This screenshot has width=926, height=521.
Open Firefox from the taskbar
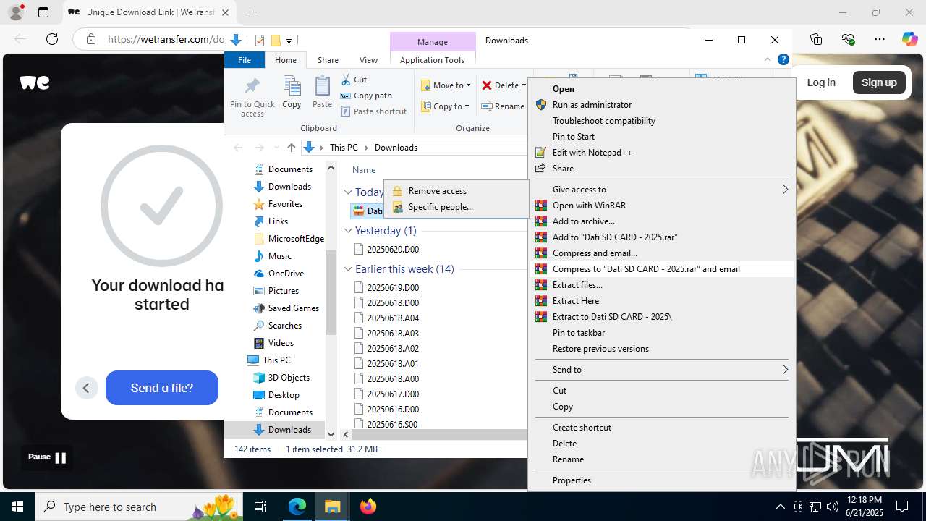point(368,507)
